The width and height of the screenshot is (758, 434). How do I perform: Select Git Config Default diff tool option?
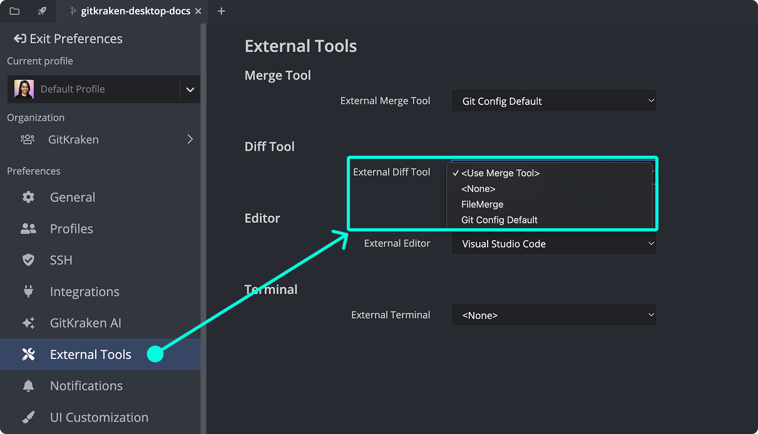tap(499, 220)
